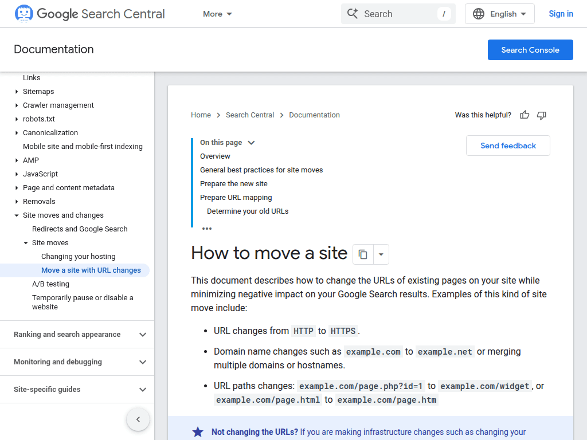Open Redirects and Google Search page
Viewport: 587px width, 440px height.
tap(80, 229)
